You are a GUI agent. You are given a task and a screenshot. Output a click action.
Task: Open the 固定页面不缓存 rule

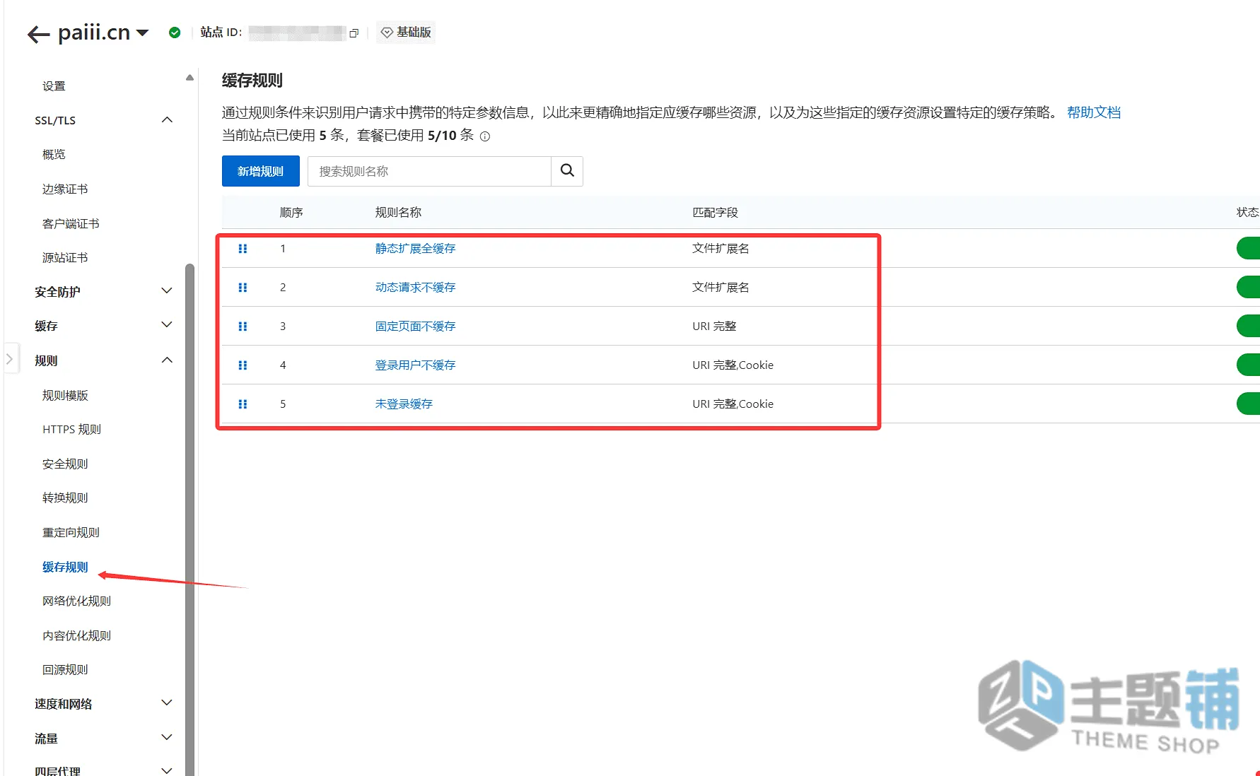(x=415, y=327)
